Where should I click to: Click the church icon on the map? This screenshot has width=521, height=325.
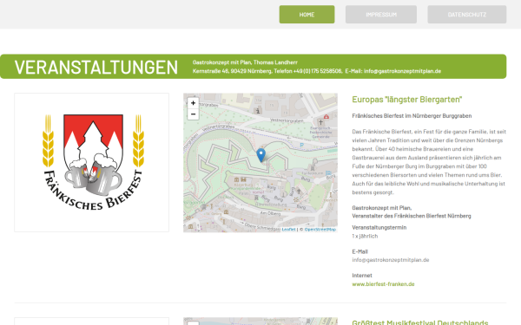320,122
